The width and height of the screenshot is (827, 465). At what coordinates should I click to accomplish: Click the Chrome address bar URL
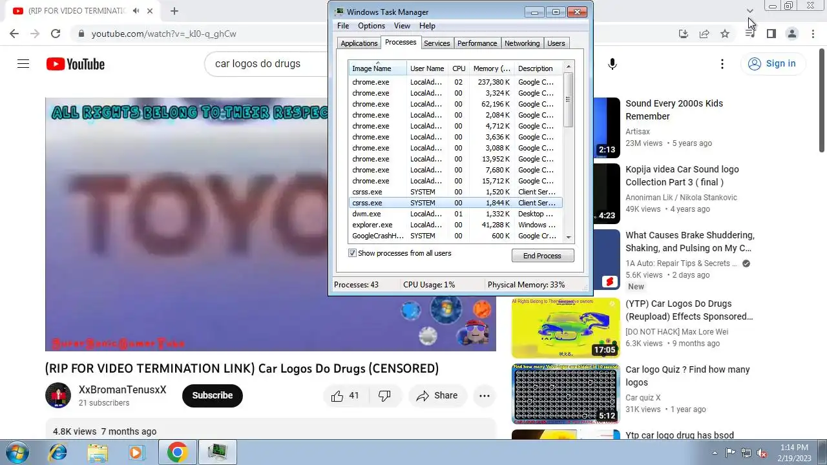click(164, 34)
